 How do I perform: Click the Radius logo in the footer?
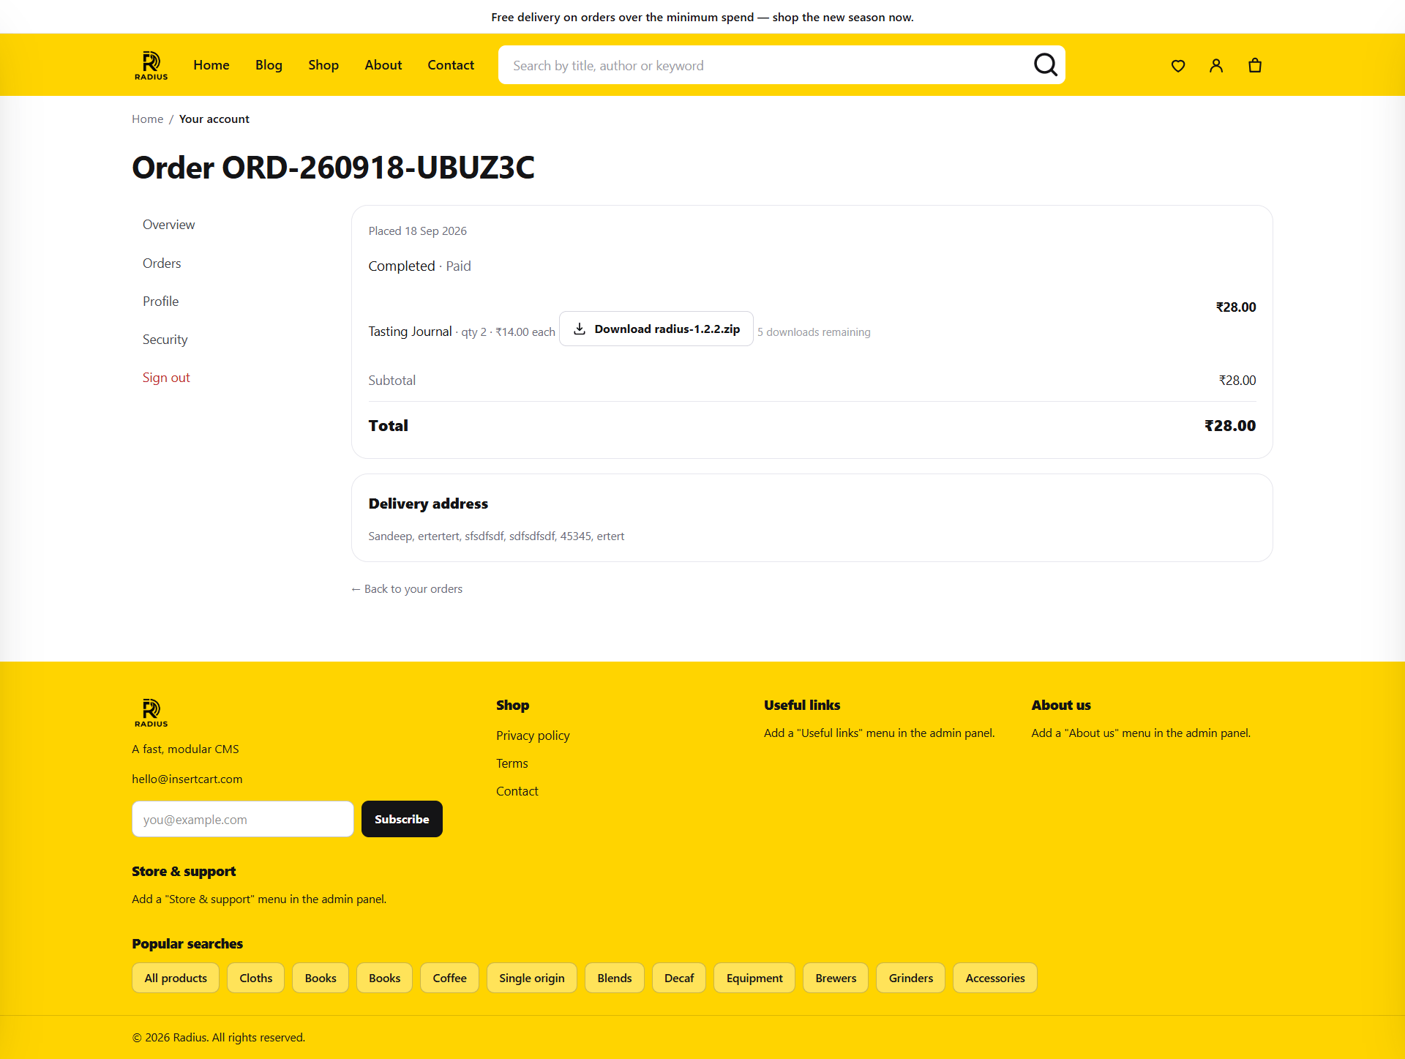click(x=151, y=712)
